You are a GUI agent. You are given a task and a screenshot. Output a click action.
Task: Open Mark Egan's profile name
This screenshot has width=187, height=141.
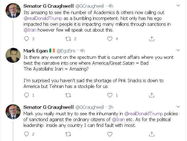click(35, 51)
